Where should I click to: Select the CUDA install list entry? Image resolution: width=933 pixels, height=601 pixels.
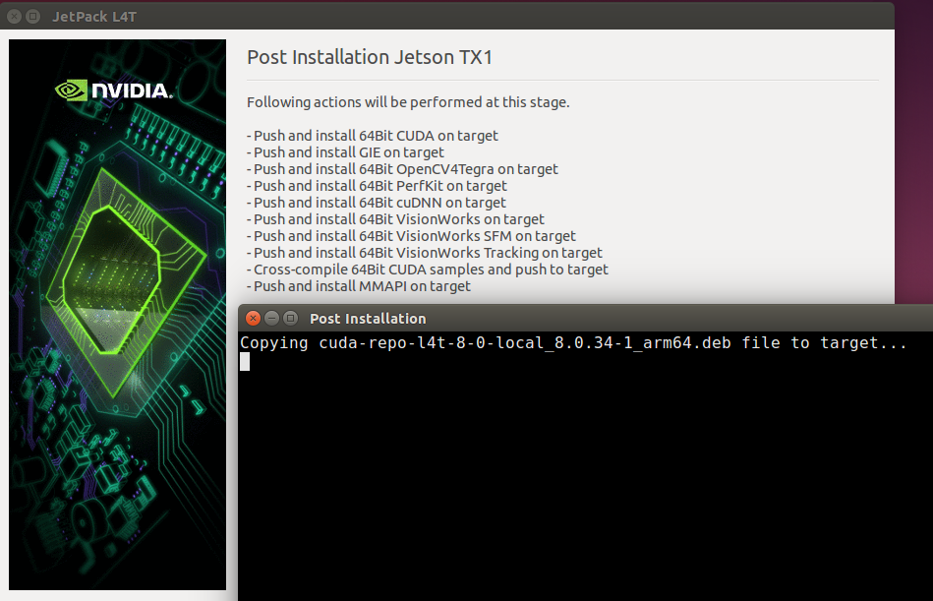(372, 136)
